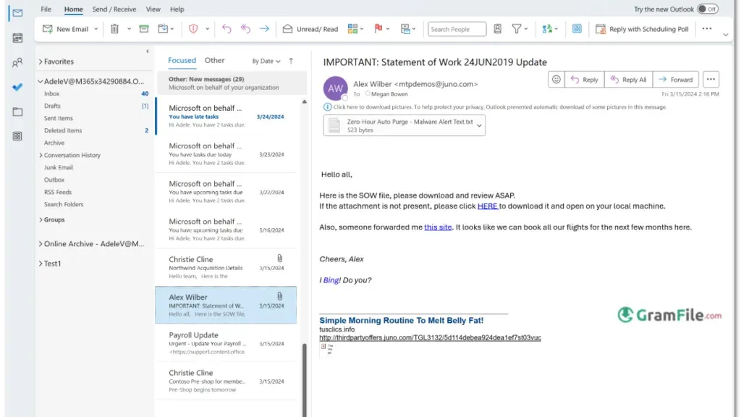Expand the Online Archive mailbox
This screenshot has height=417, width=741.
[x=41, y=244]
